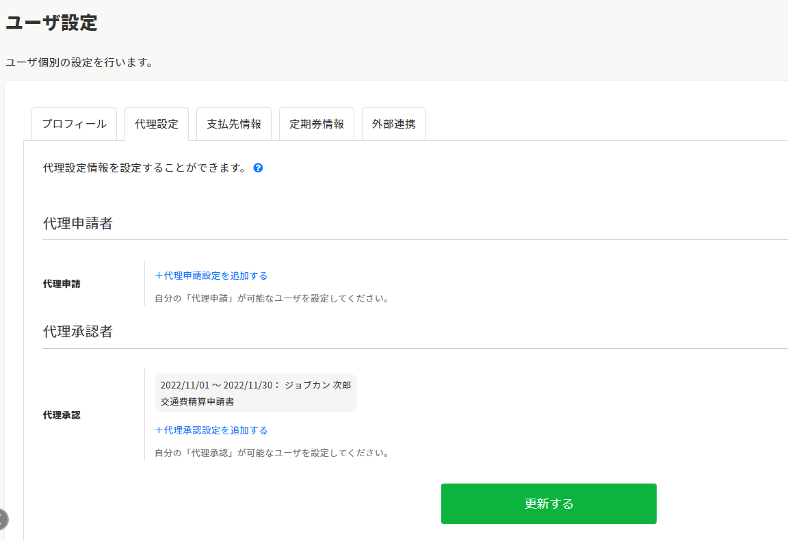Select the ジョブカン 次郎 proxy approval entry
Screen dimensions: 788x541
click(x=255, y=393)
